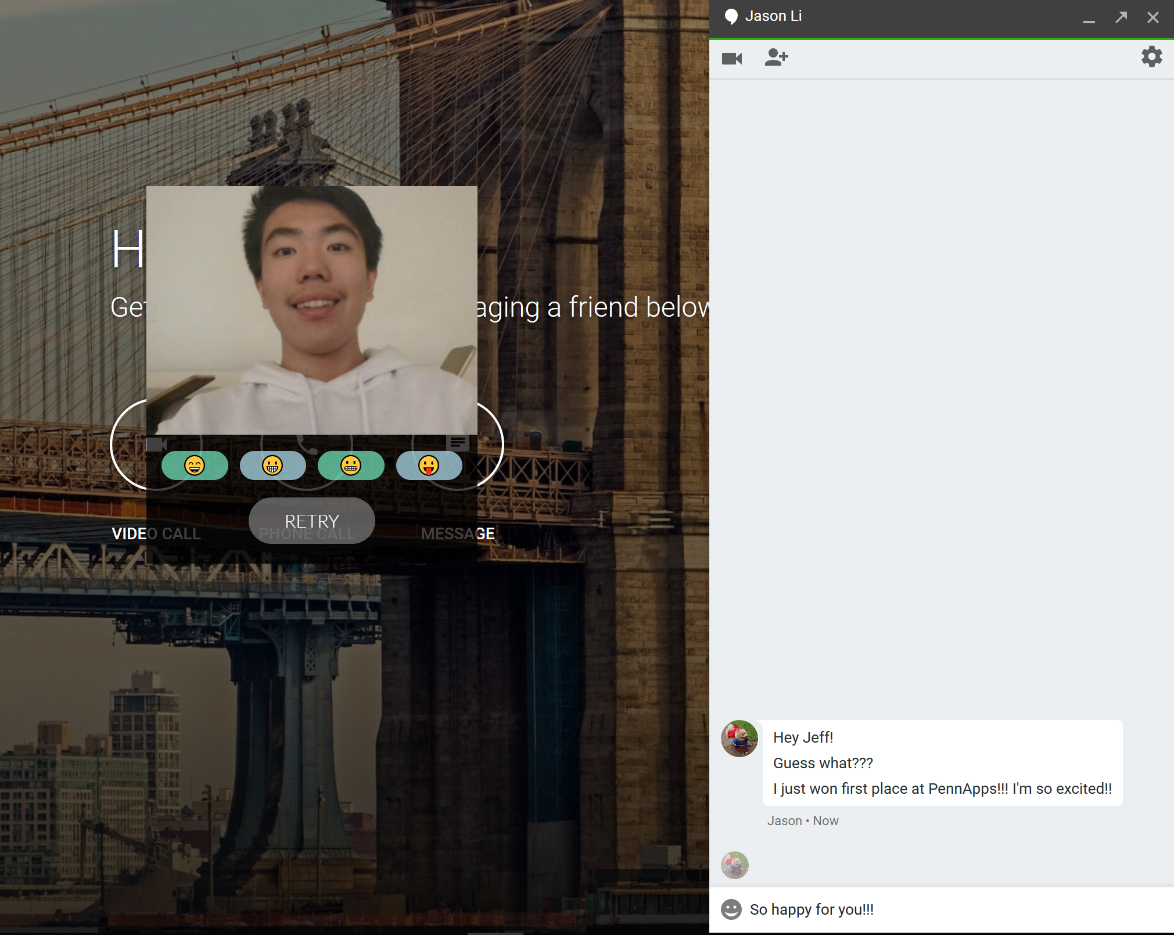Click Jason's avatar next to his messages
This screenshot has width=1174, height=935.
[739, 739]
